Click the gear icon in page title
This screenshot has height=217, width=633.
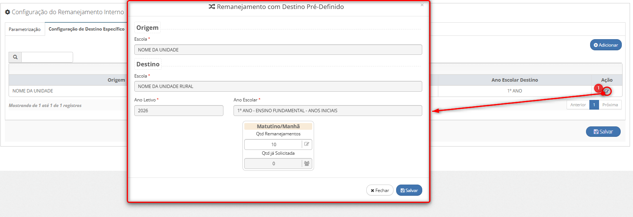(x=7, y=12)
